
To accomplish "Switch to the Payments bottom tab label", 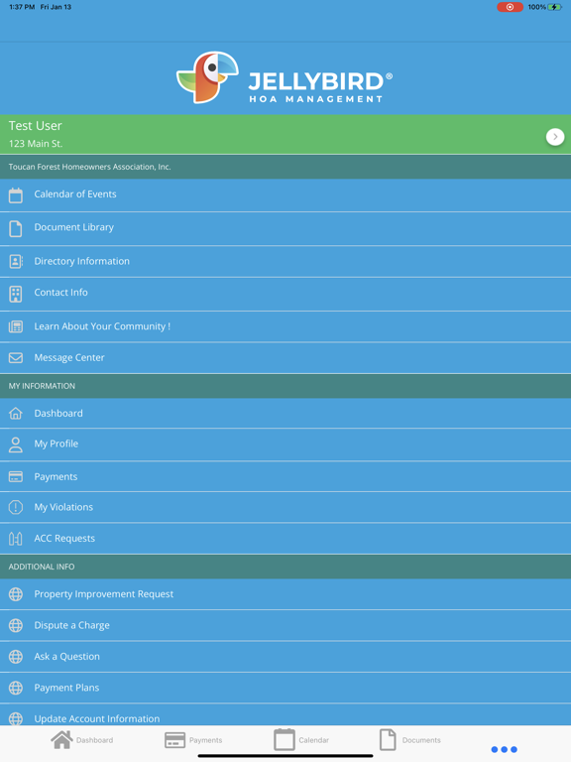I will tap(206, 740).
